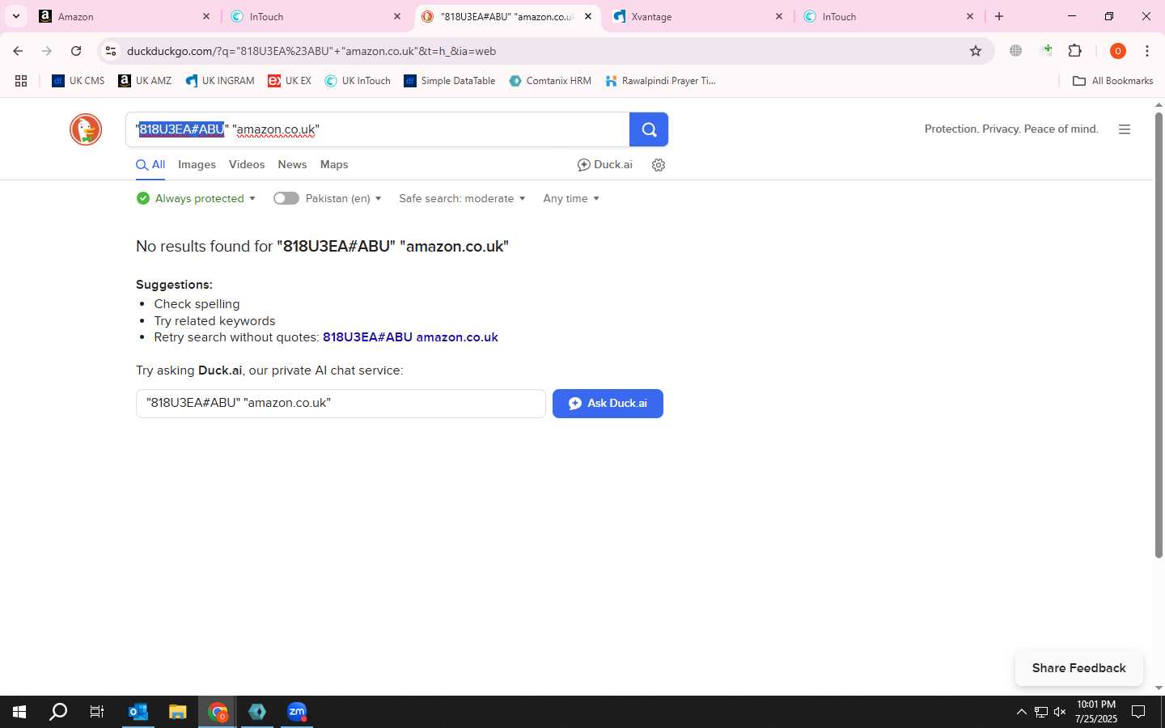Open the Any time filter dropdown
Screen dimensions: 1165x728
[x=571, y=198]
